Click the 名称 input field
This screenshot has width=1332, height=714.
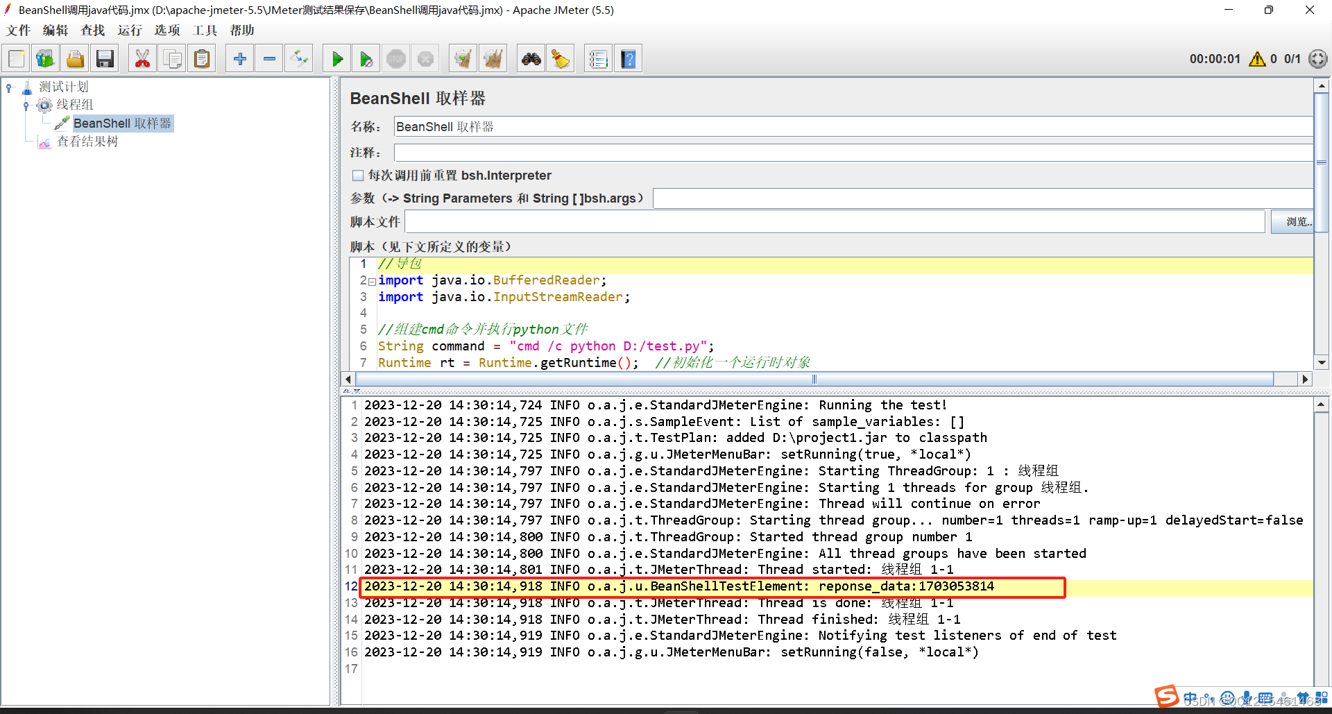(x=853, y=127)
